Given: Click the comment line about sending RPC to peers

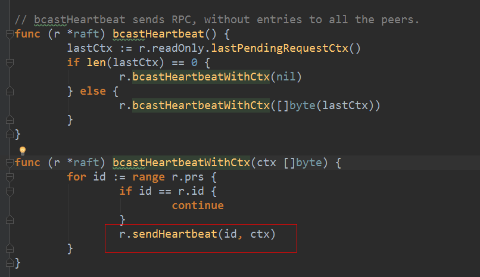Looking at the screenshot, I should tap(217, 20).
